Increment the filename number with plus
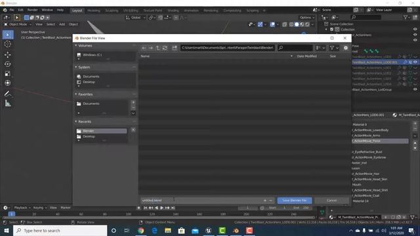Viewport: 420px width, 236px height. pyautogui.click(x=265, y=201)
